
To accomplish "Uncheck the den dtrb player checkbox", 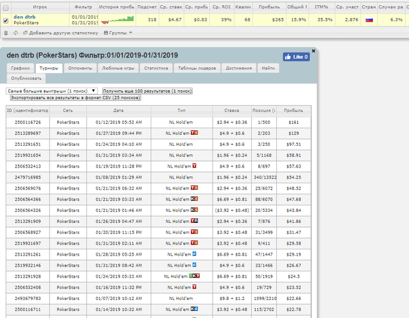I will tap(6, 20).
